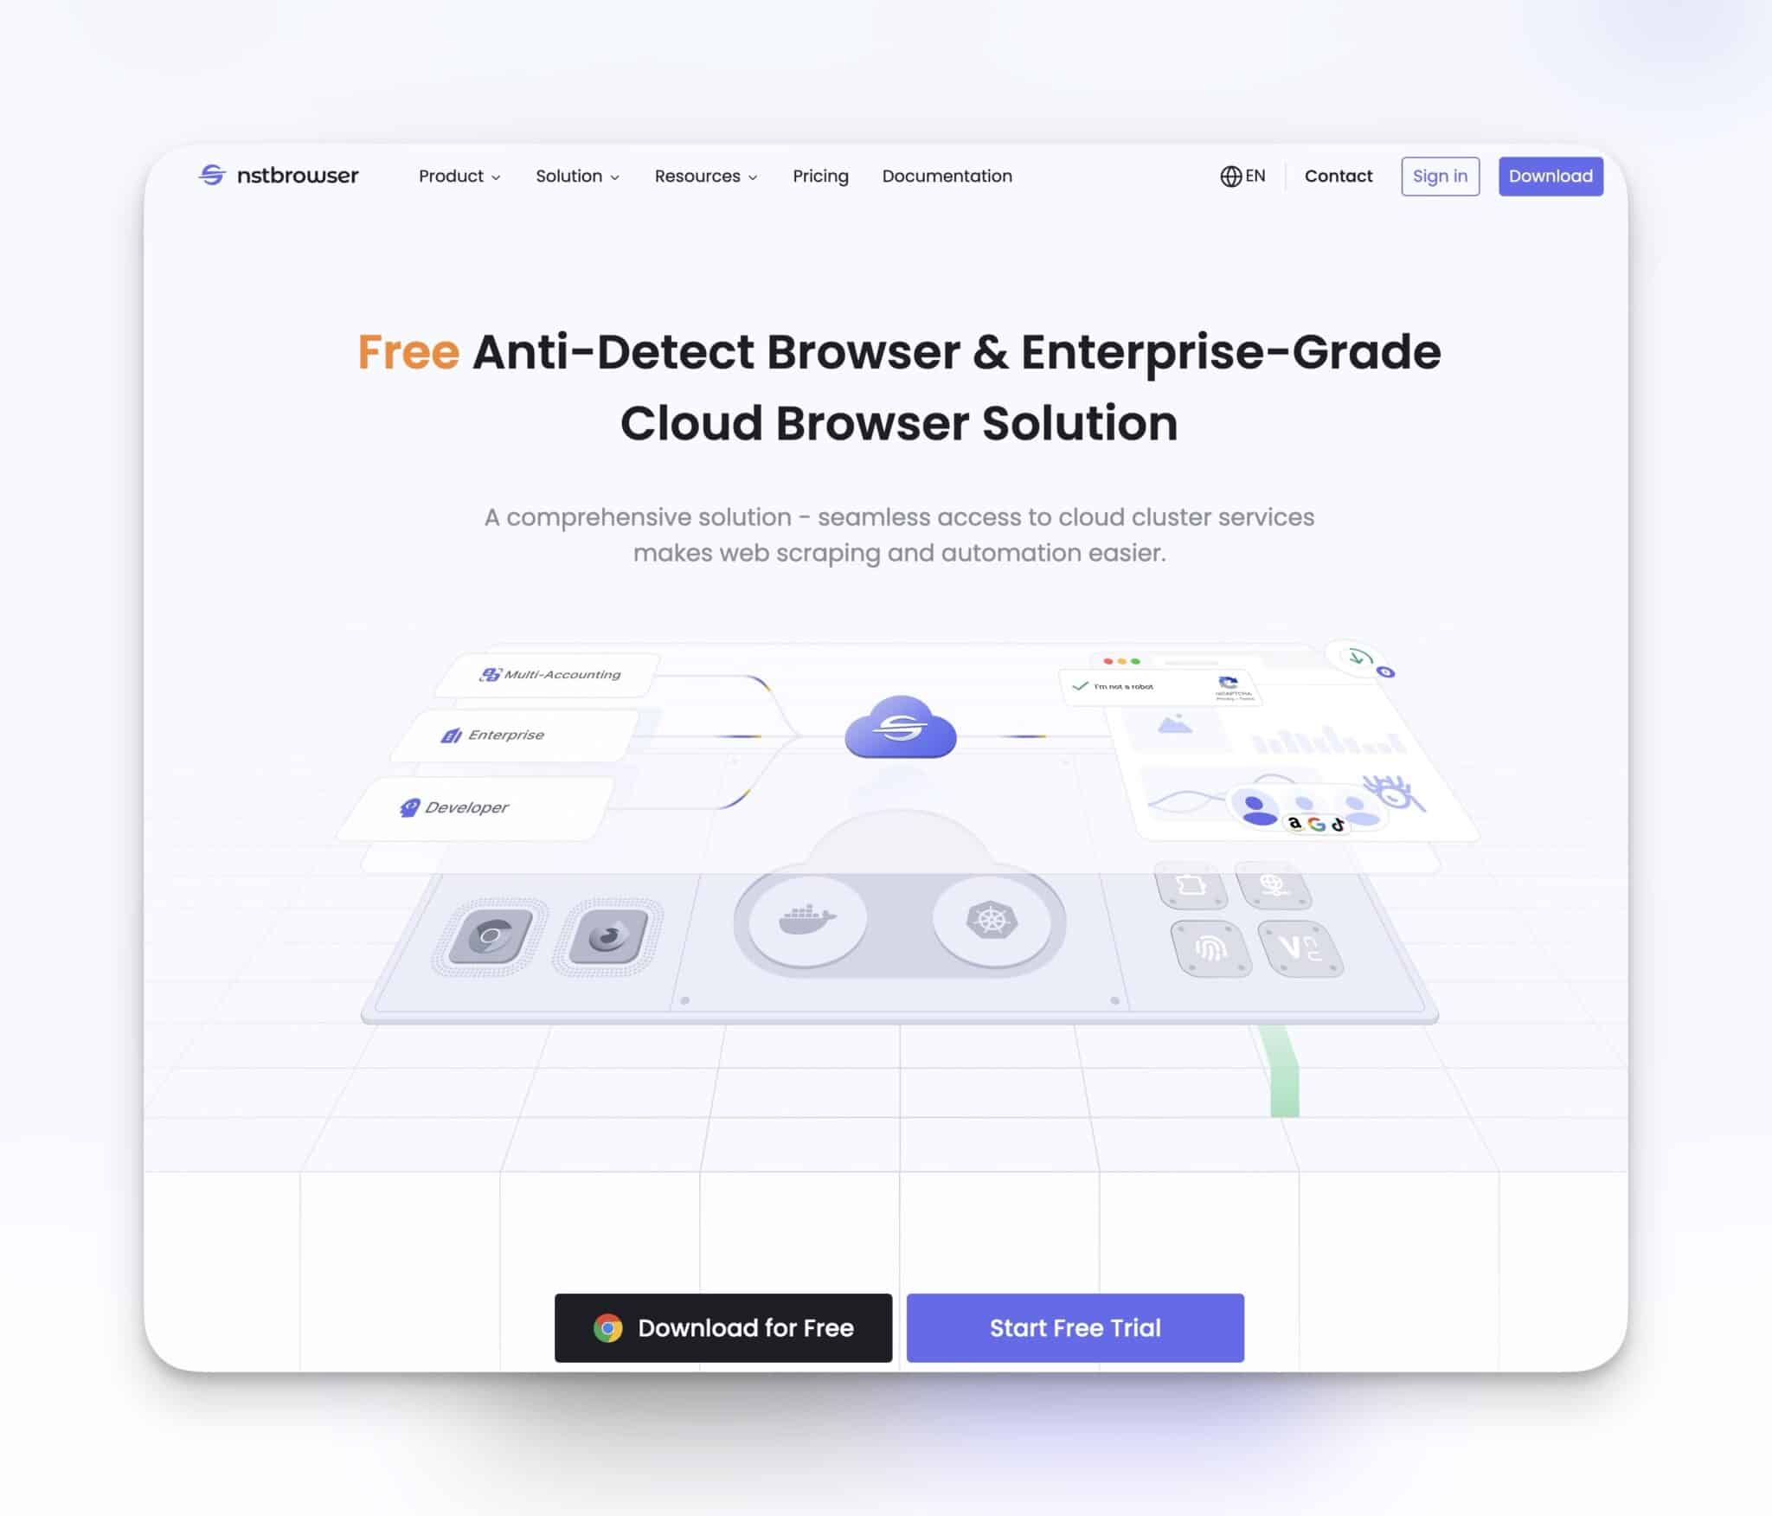Click the Start Free Trial button
1772x1516 pixels.
click(1074, 1326)
